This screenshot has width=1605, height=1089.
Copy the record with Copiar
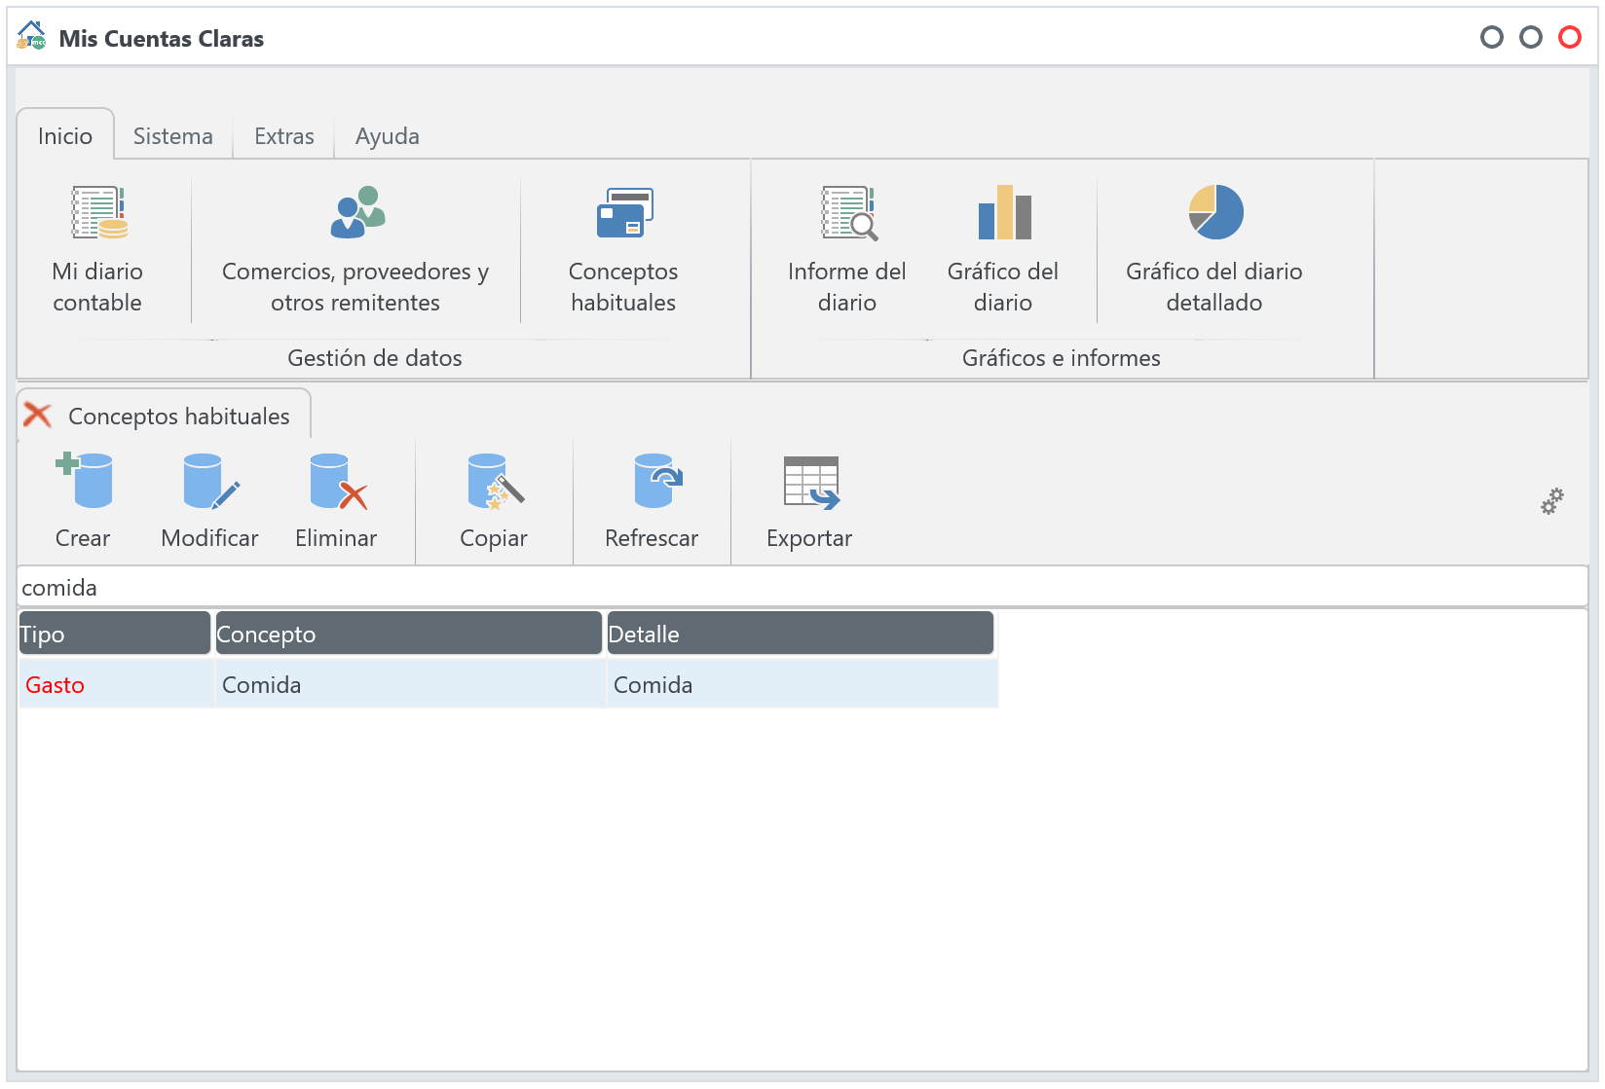pyautogui.click(x=494, y=500)
